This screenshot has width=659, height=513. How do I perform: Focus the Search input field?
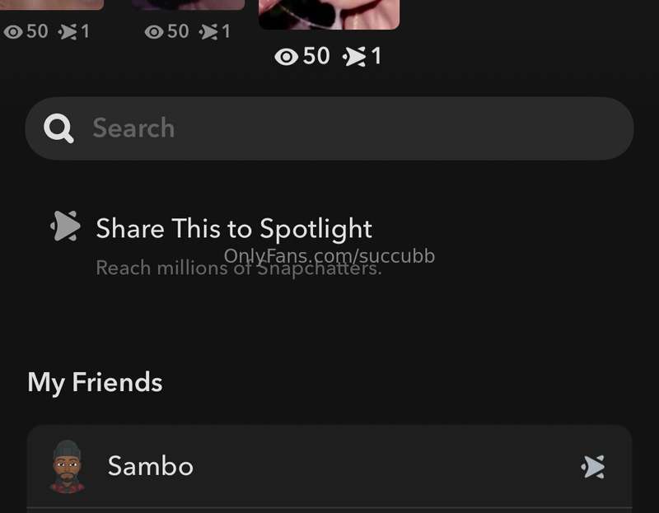[329, 128]
